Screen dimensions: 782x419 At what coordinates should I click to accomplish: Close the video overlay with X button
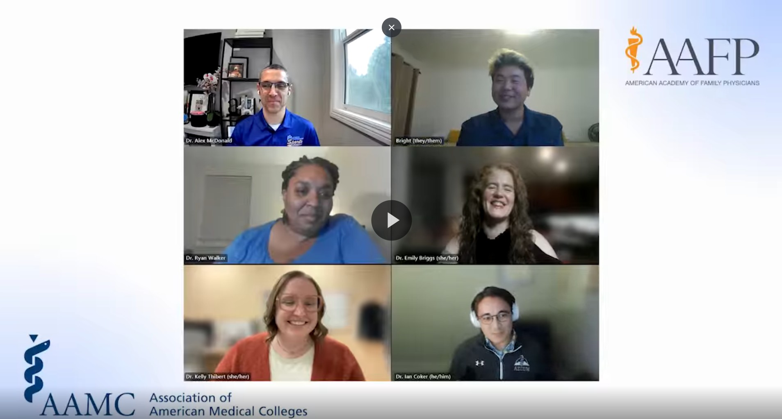391,27
